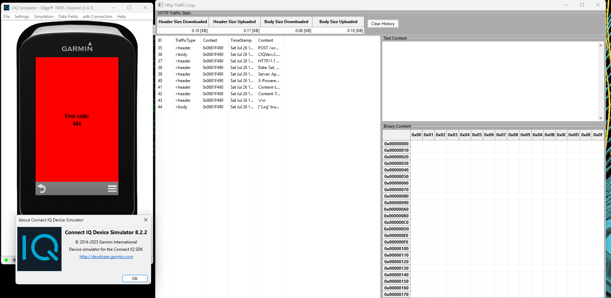Click the Clear History button

tap(383, 24)
